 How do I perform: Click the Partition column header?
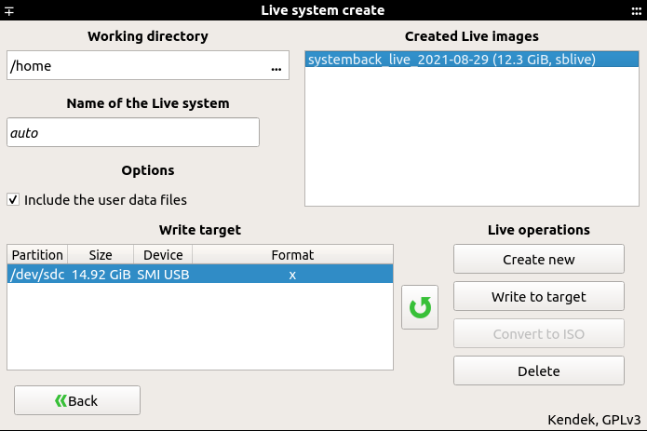[x=37, y=255]
